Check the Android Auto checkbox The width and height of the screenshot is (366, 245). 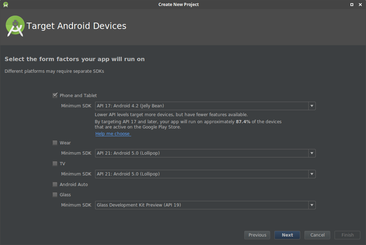coord(55,184)
